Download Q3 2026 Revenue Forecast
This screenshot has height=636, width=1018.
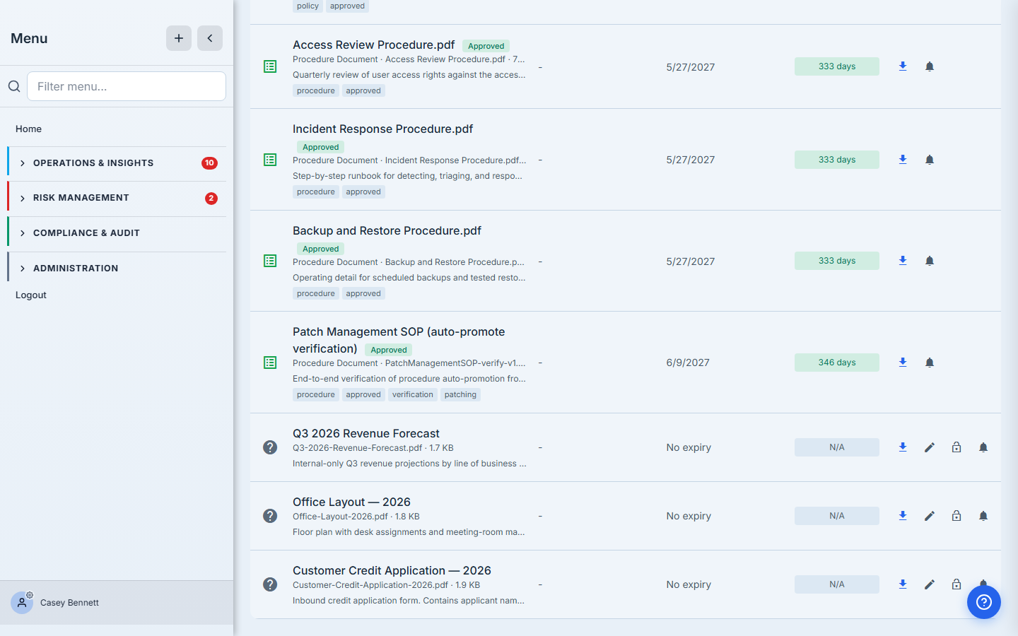pyautogui.click(x=903, y=447)
